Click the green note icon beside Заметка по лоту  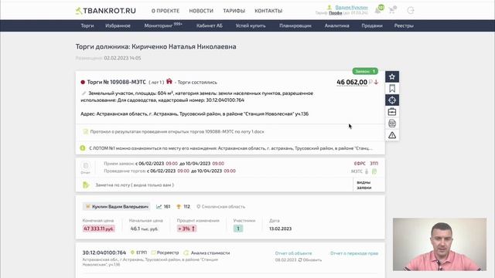[x=86, y=185]
